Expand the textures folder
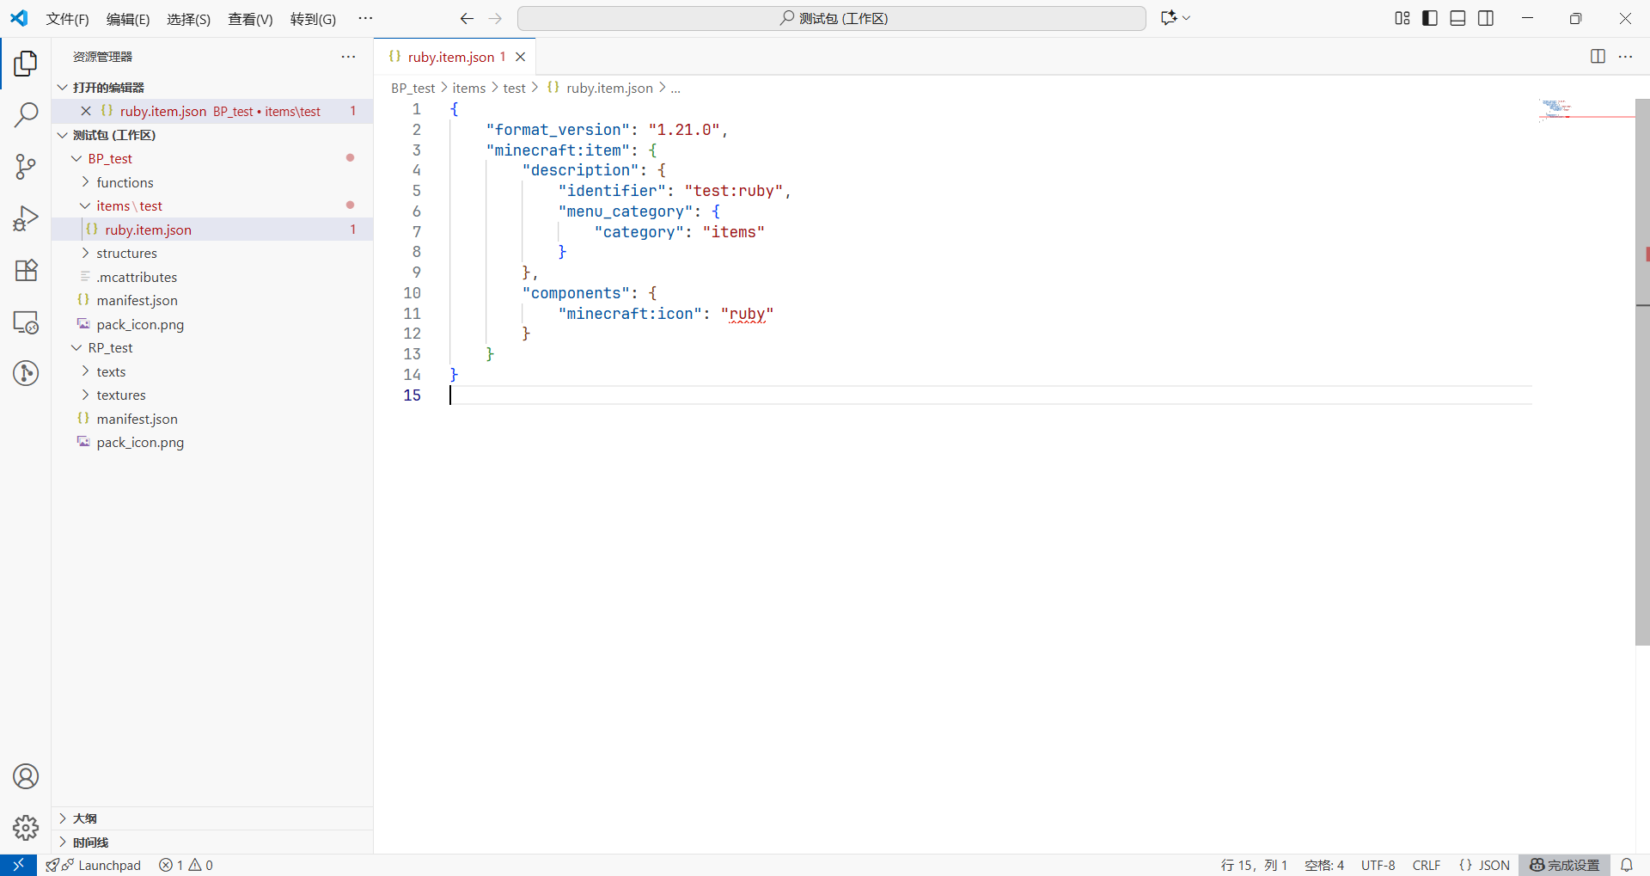Viewport: 1650px width, 876px height. point(121,395)
